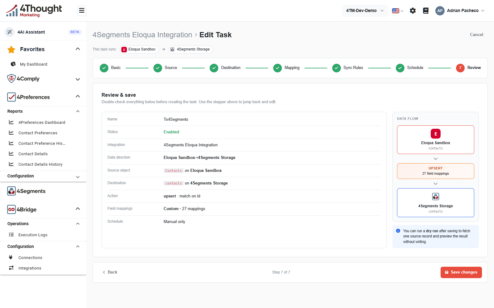494x308 pixels.
Task: Click the 4Segments Eloqua Integration breadcrumb
Action: pos(142,35)
